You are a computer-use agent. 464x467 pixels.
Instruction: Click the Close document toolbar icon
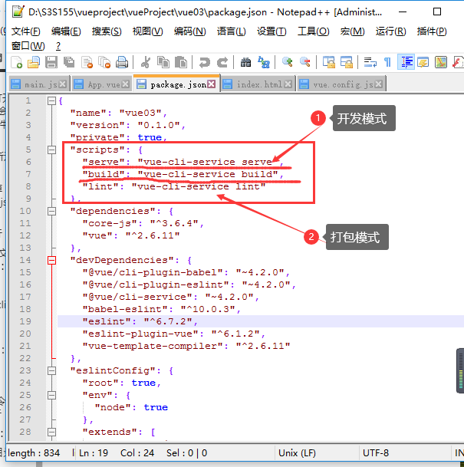click(x=87, y=62)
